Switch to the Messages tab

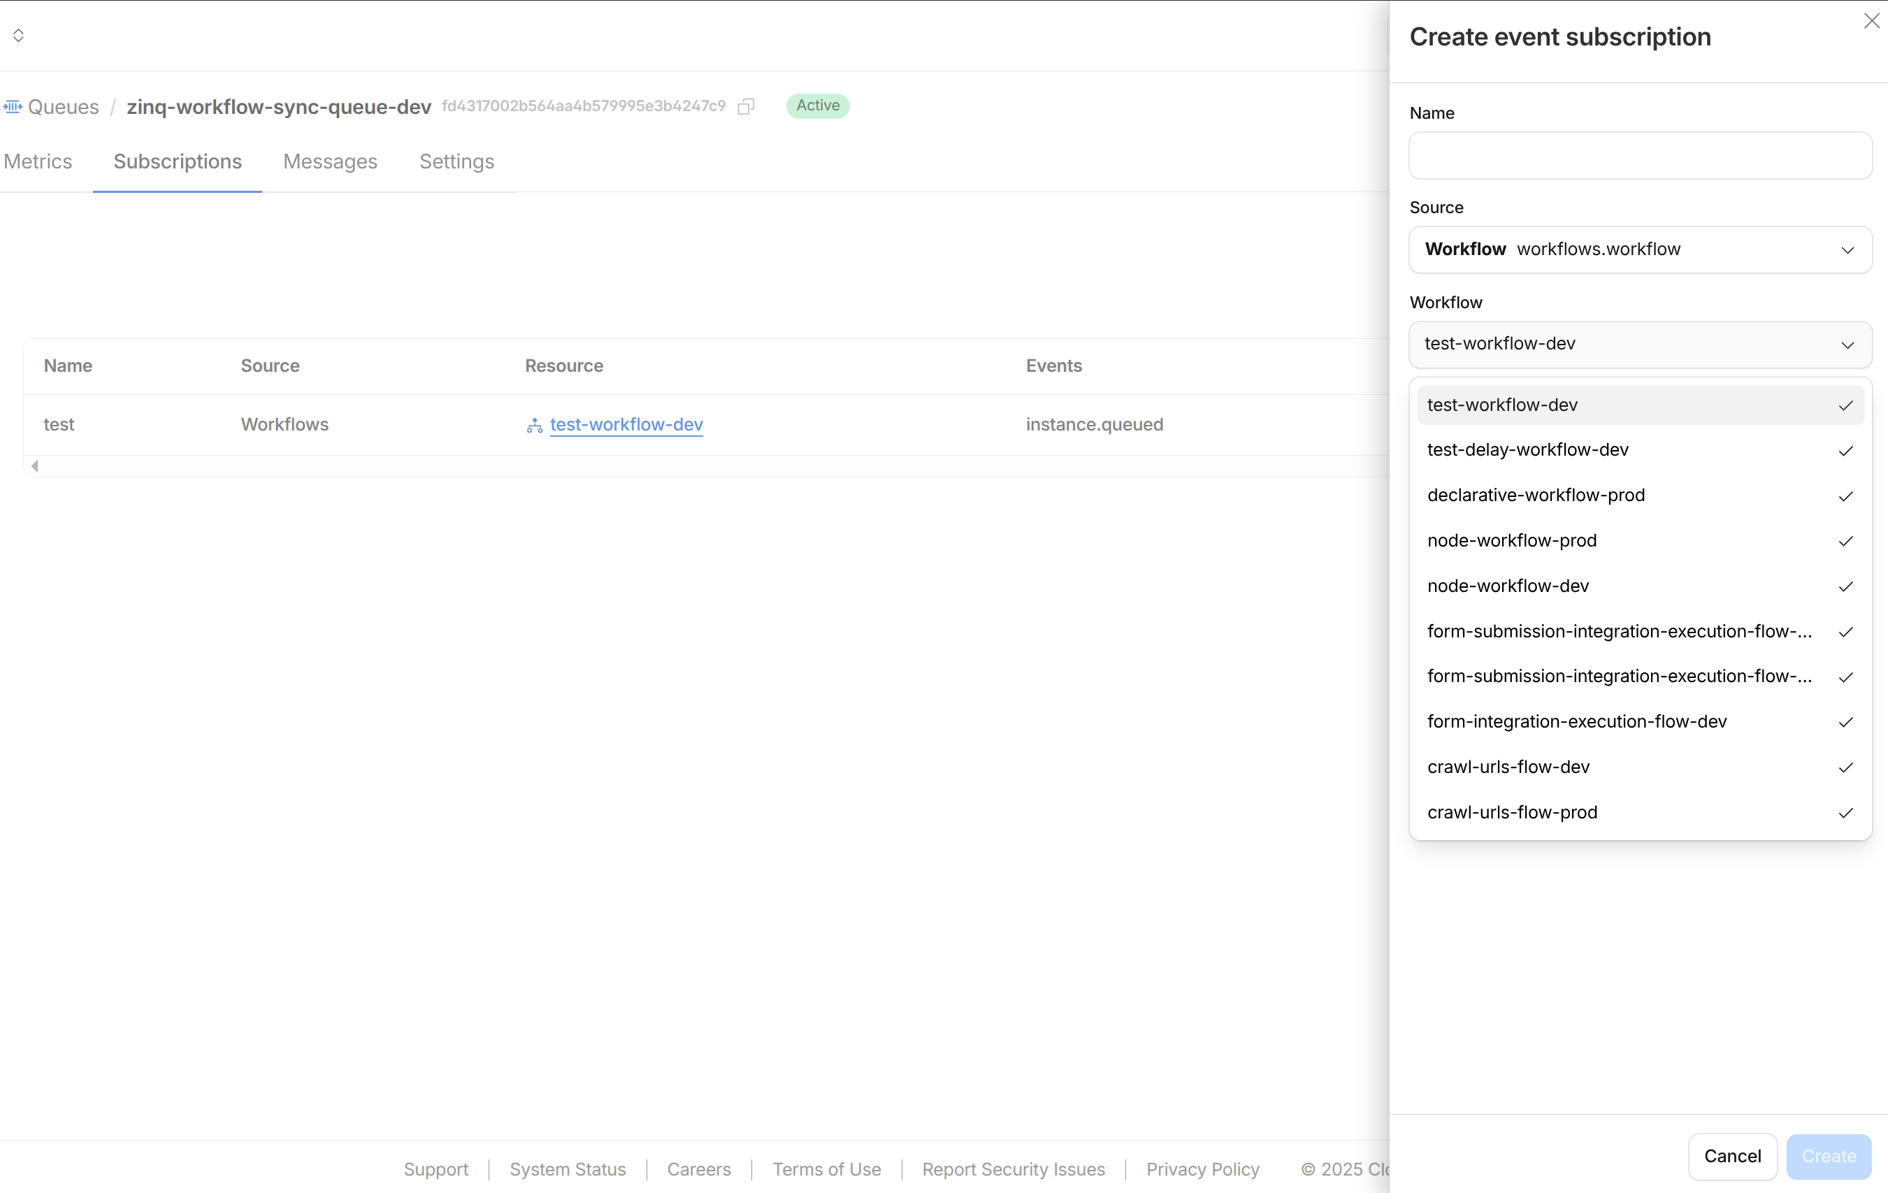[x=330, y=161]
